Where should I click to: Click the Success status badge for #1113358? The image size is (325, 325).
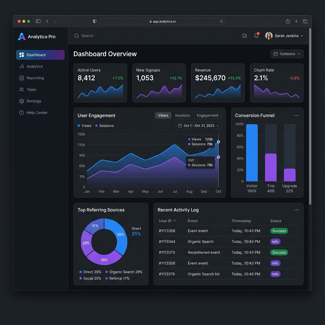(x=279, y=231)
